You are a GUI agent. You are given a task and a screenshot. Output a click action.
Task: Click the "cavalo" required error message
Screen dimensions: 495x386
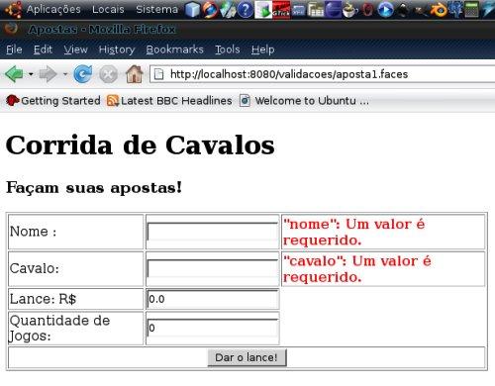point(357,269)
